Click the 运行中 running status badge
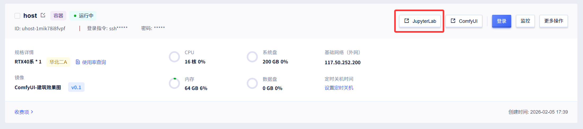Image resolution: width=583 pixels, height=129 pixels. click(83, 16)
